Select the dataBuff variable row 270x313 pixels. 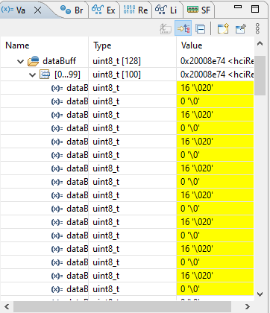pyautogui.click(x=127, y=61)
